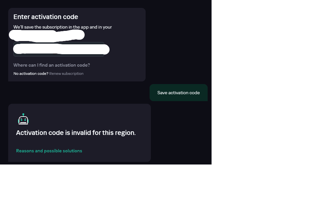Click the word 'subscription' in Renew link
This screenshot has height=197, width=328.
point(72,74)
